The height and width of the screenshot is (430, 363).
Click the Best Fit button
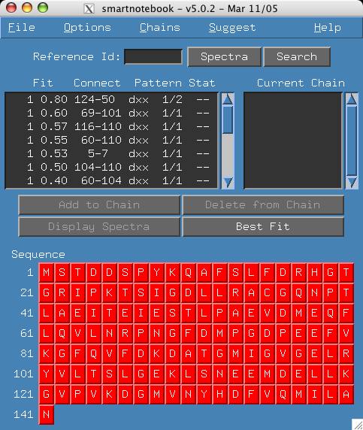[263, 226]
